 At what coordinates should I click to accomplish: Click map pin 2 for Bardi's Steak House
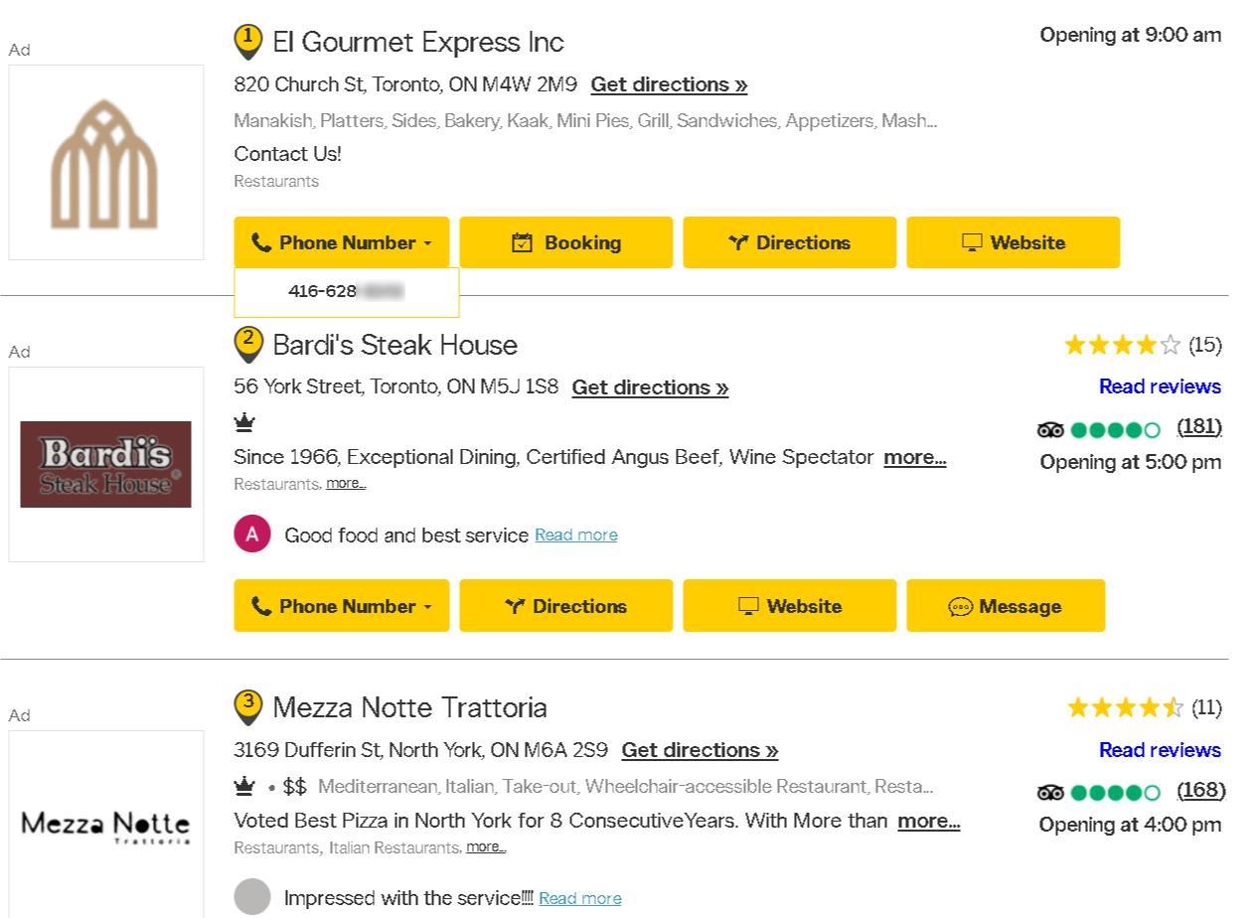(247, 344)
